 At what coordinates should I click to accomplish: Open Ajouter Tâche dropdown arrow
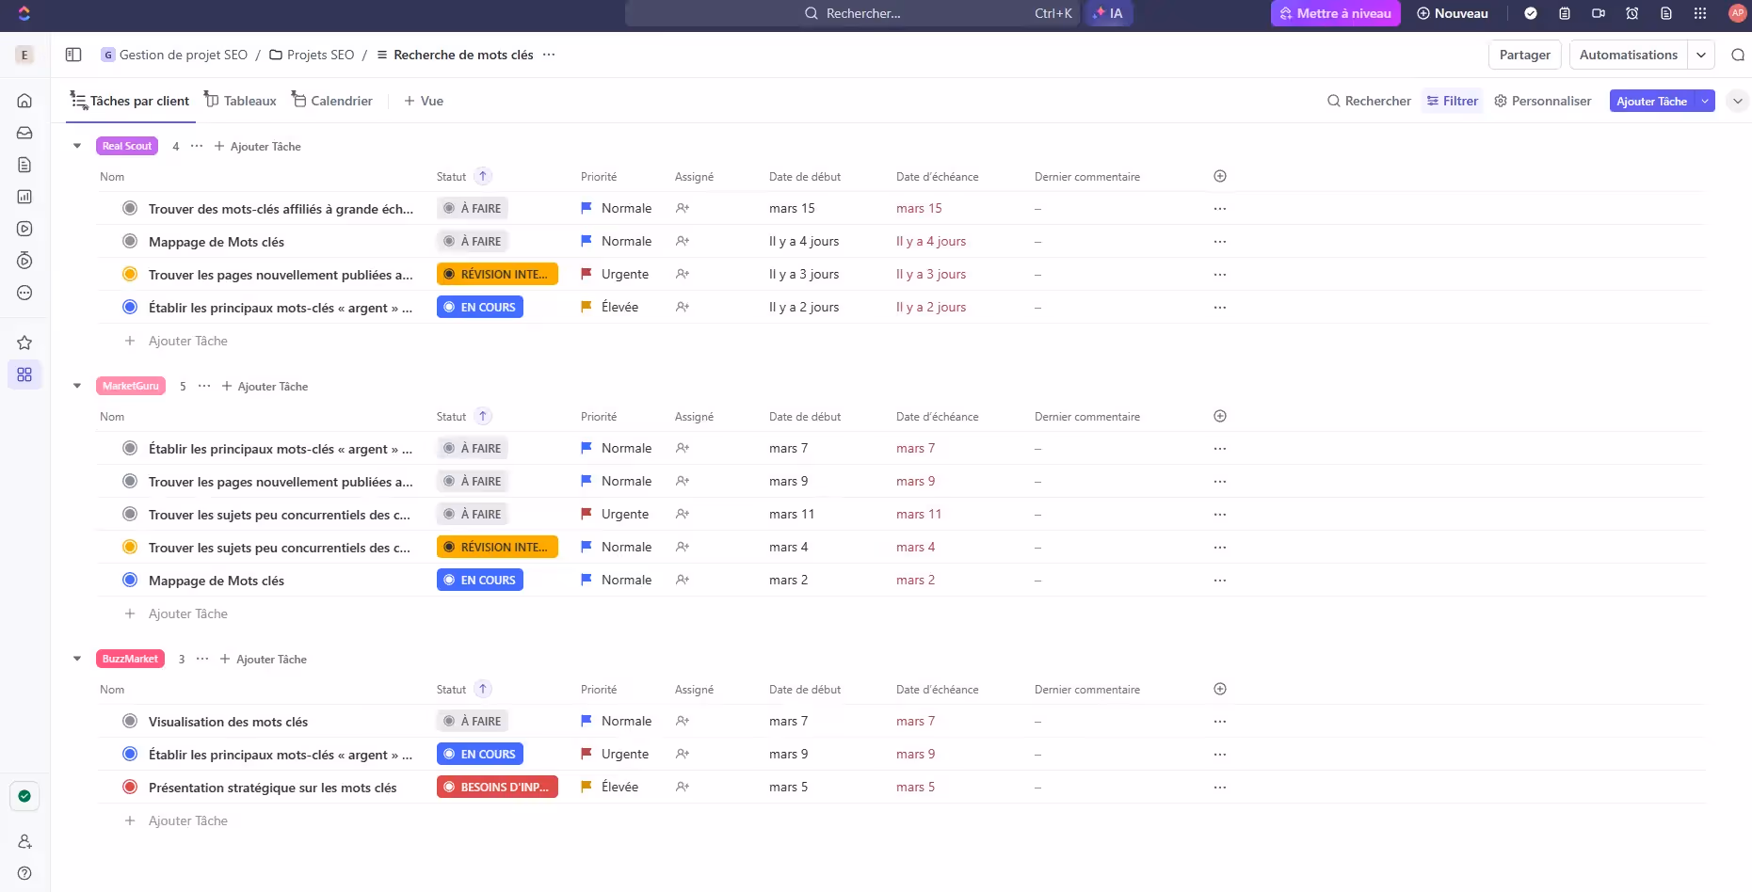click(x=1705, y=101)
